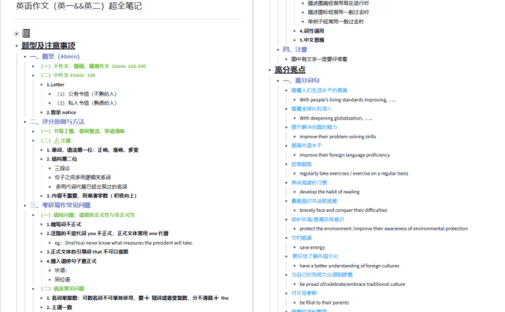
Task: Click the blue phrase '为自己的传统文化感到骄傲'
Action: [x=322, y=275]
